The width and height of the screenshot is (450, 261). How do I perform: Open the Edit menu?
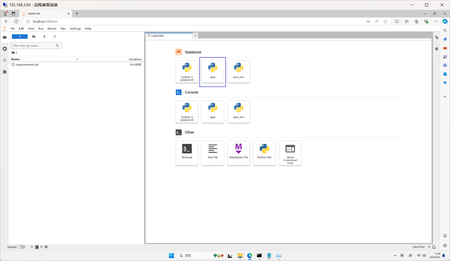(21, 29)
